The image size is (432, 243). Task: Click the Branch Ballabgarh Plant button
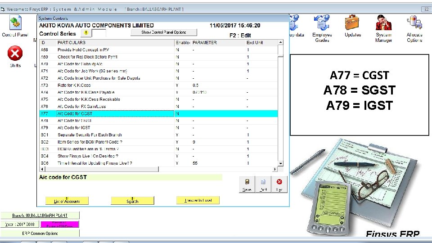40,215
